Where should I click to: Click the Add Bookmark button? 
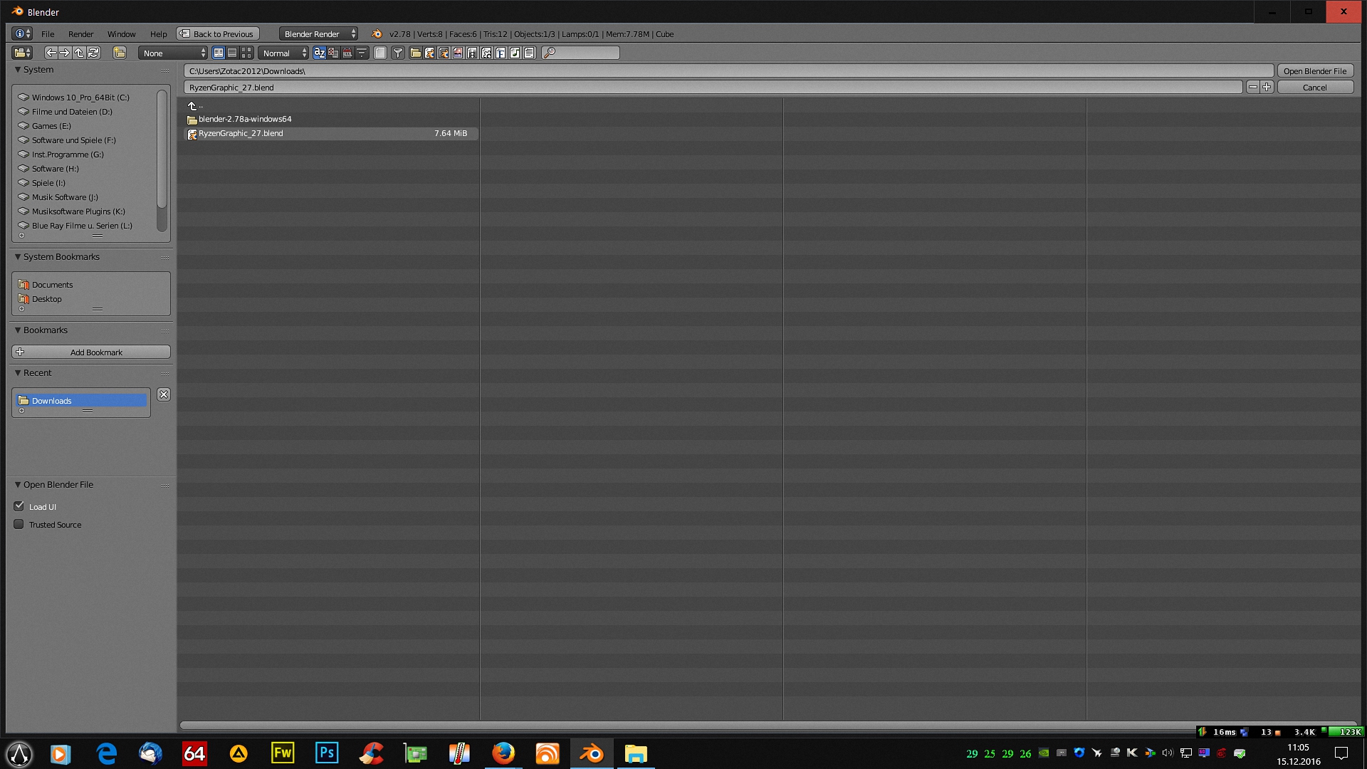[91, 352]
